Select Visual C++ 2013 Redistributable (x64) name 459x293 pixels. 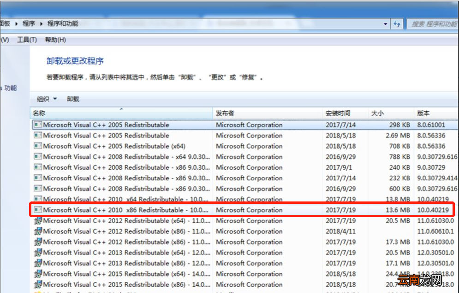126,253
